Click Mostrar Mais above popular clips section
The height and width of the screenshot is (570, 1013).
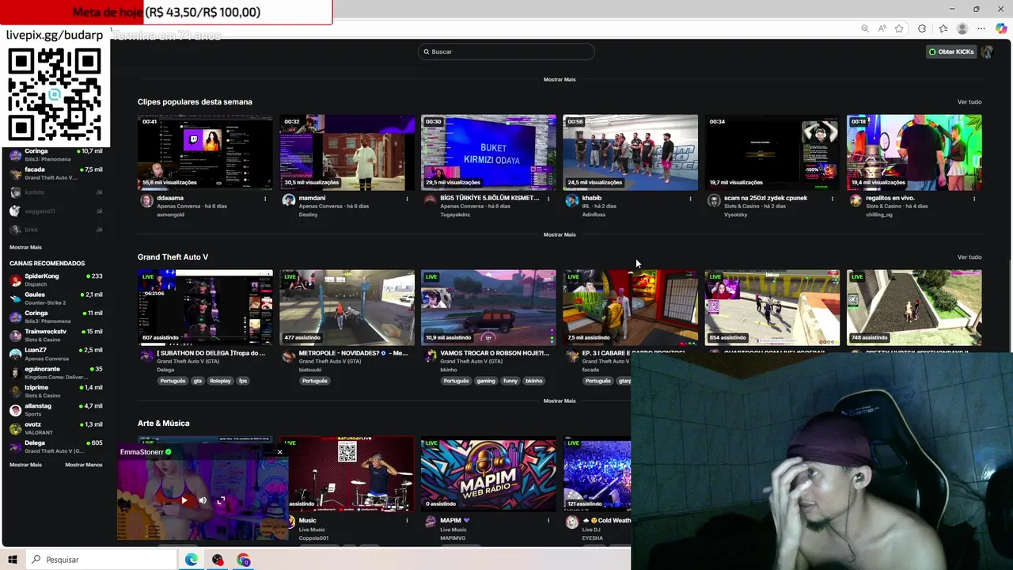pyautogui.click(x=560, y=80)
